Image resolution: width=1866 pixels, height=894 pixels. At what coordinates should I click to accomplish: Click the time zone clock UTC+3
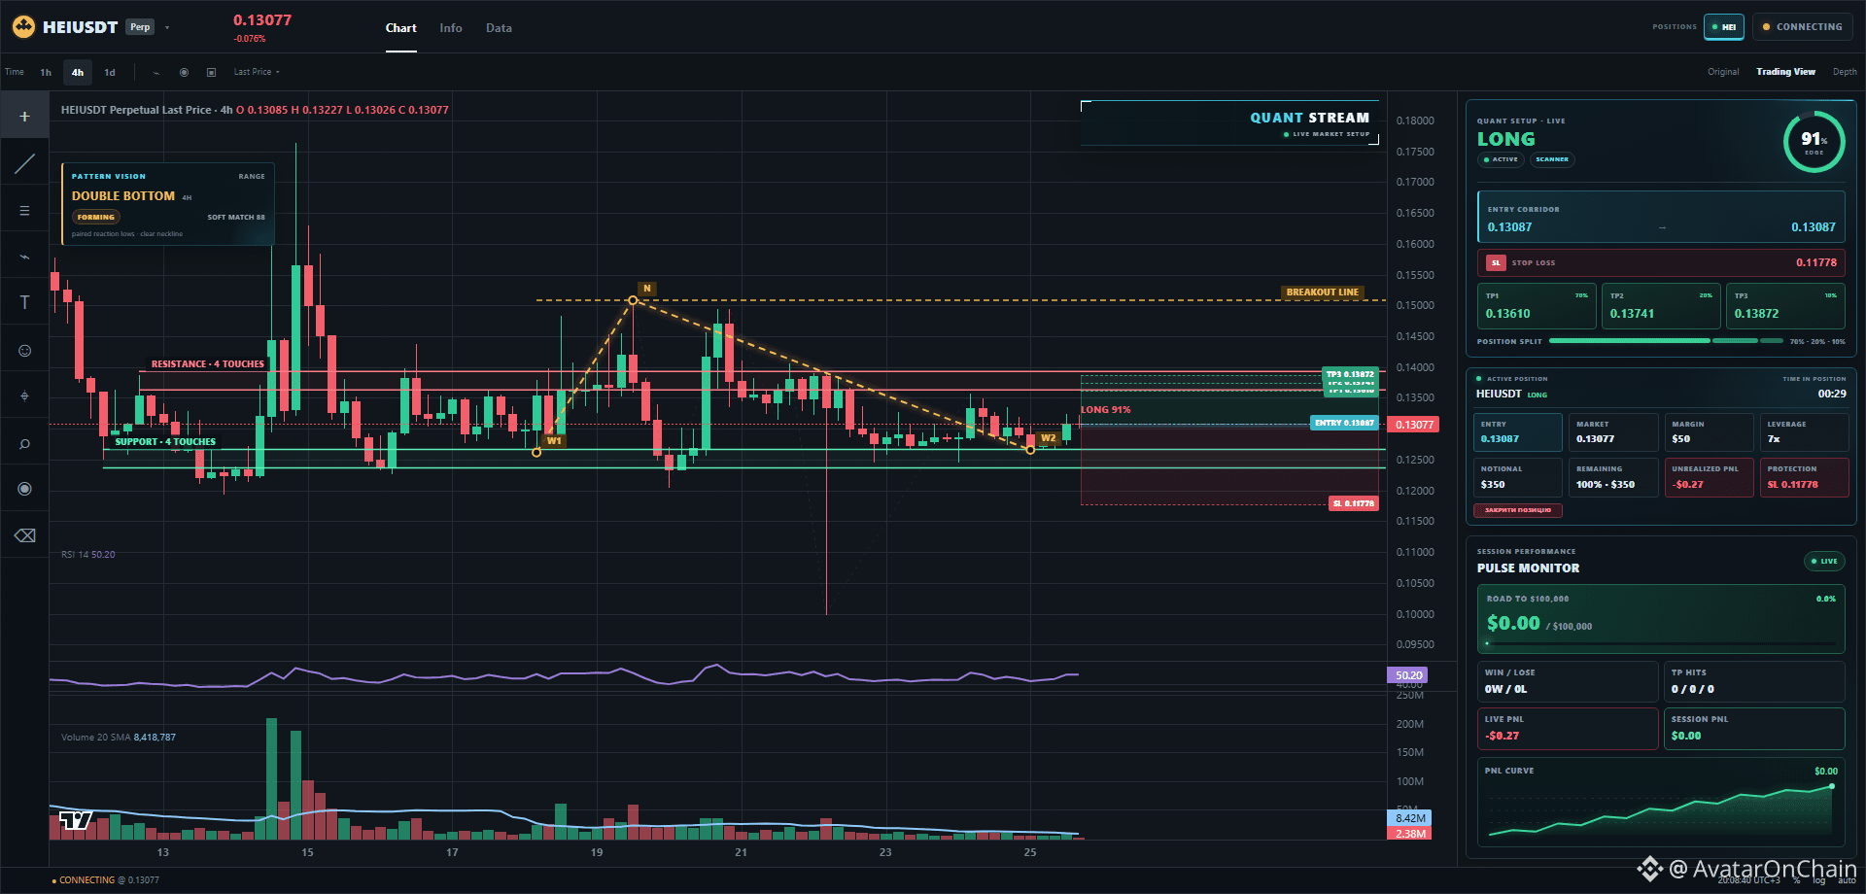[1748, 880]
